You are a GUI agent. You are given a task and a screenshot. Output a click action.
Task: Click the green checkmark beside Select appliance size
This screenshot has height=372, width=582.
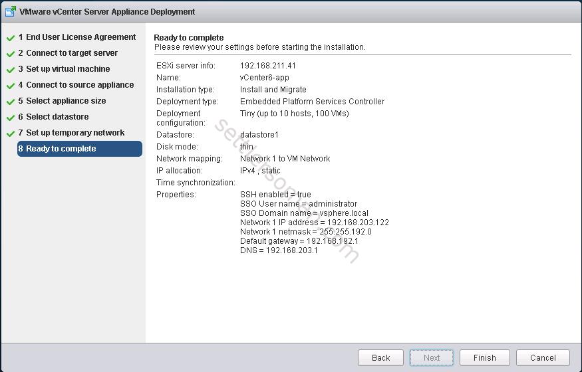coord(11,102)
